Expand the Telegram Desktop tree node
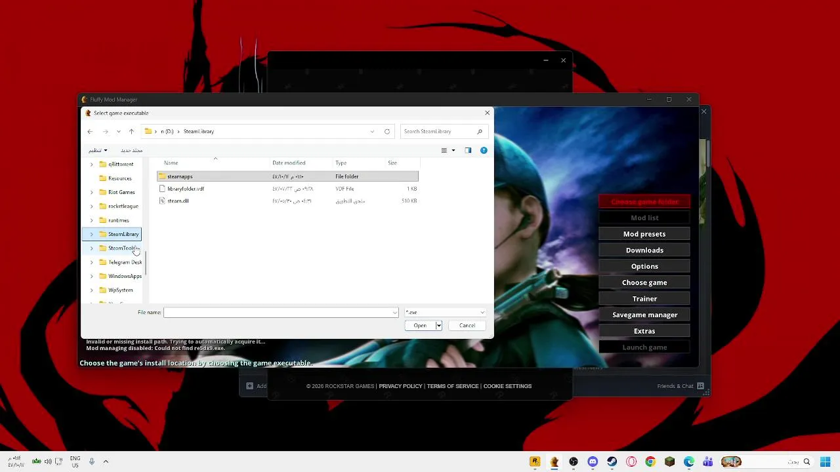 pos(92,262)
